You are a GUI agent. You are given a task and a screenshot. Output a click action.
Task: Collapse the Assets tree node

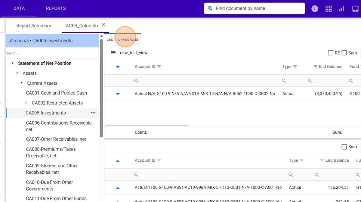pyautogui.click(x=17, y=73)
